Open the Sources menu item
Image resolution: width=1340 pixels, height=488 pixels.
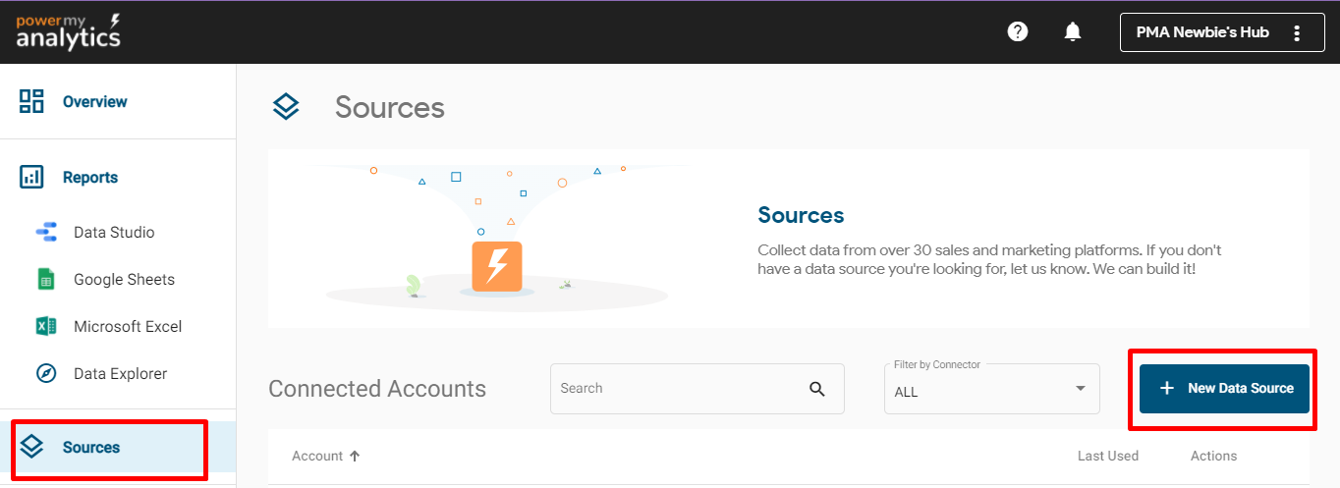pos(91,448)
